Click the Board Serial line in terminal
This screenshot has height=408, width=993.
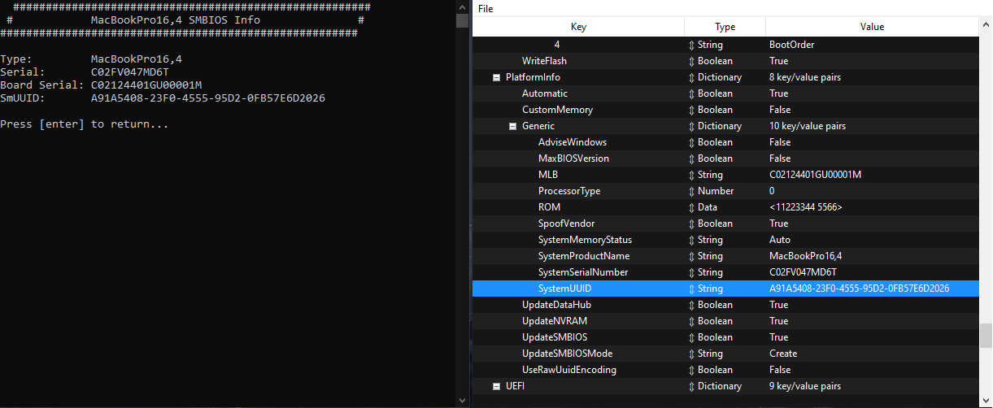tap(101, 85)
